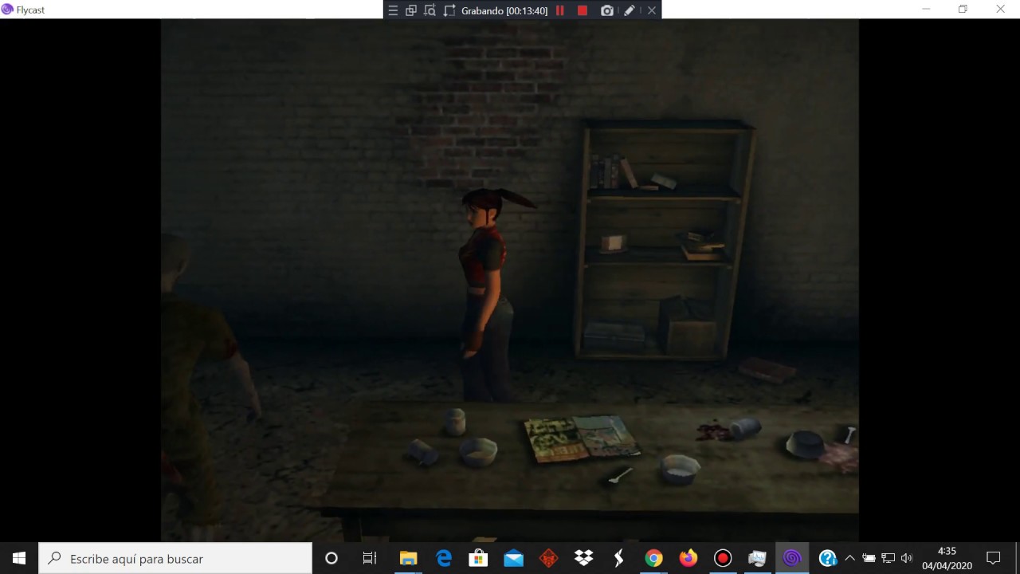Screen dimensions: 1020x574
Task: Pause the screen recording
Action: pyautogui.click(x=560, y=10)
